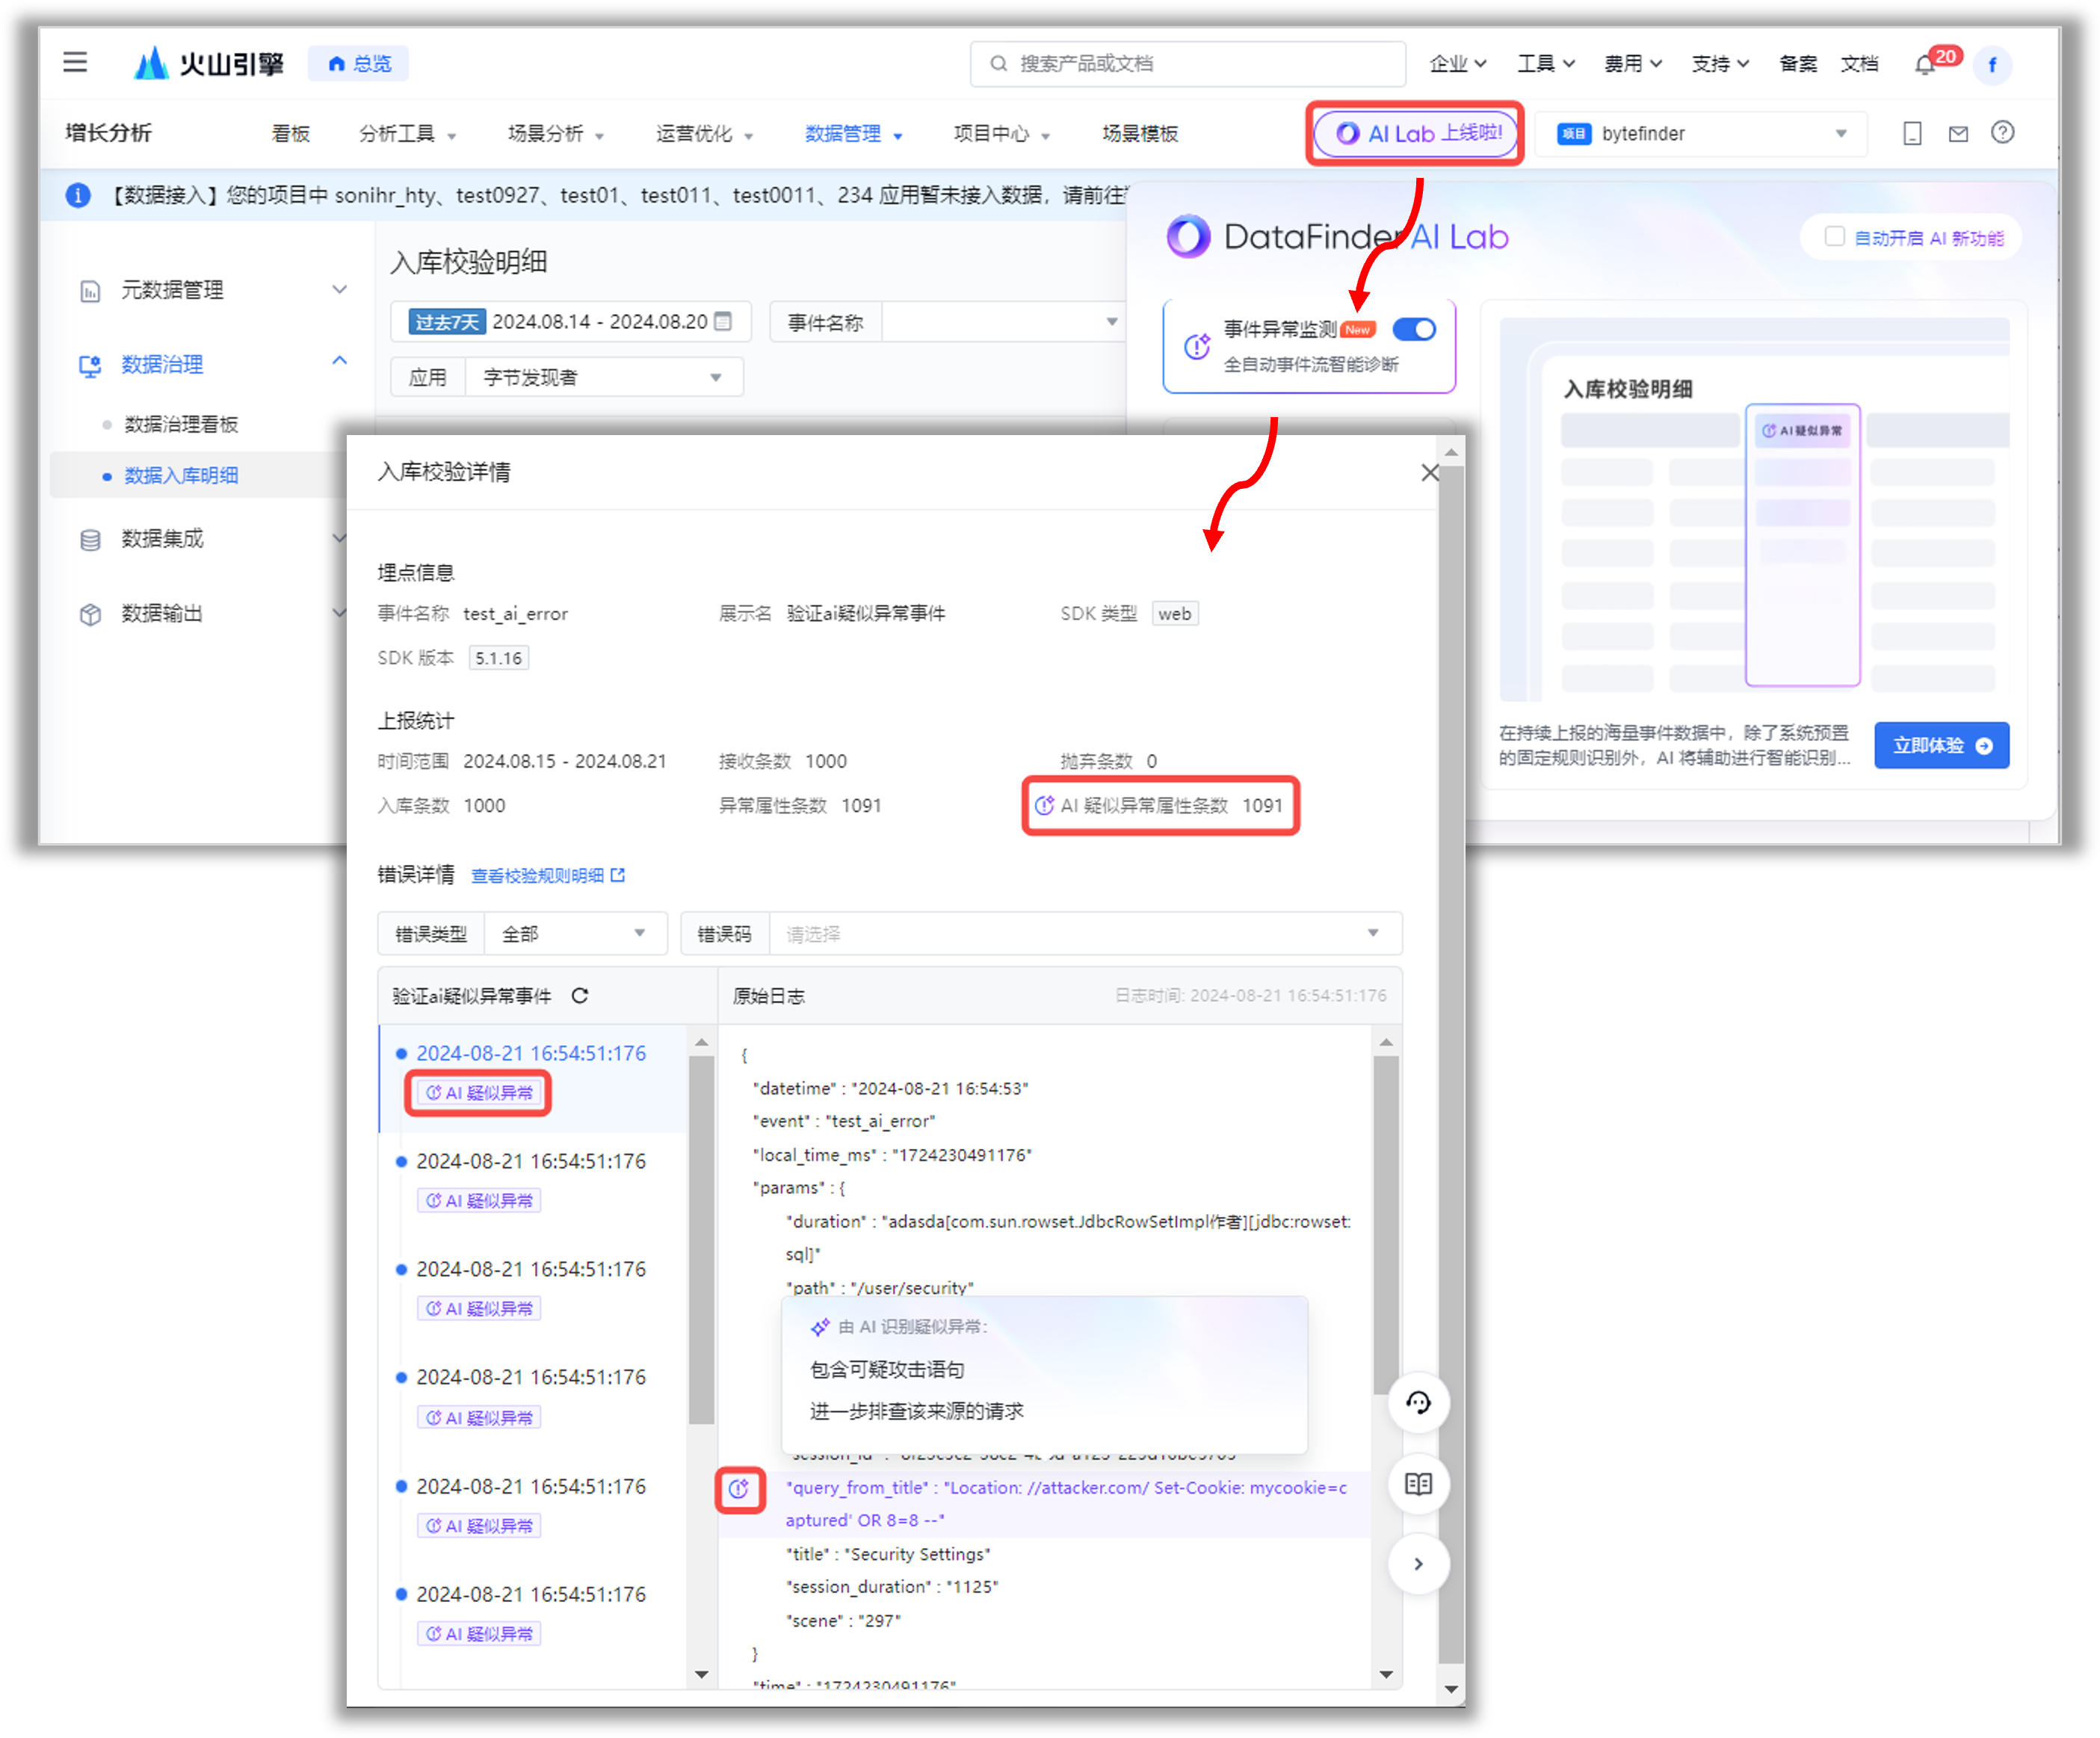Open the 数据管理 navigation menu
The width and height of the screenshot is (2100, 1738).
[853, 134]
